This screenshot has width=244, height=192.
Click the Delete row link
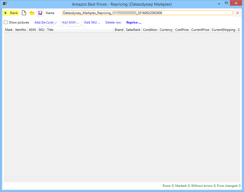[x=113, y=22]
